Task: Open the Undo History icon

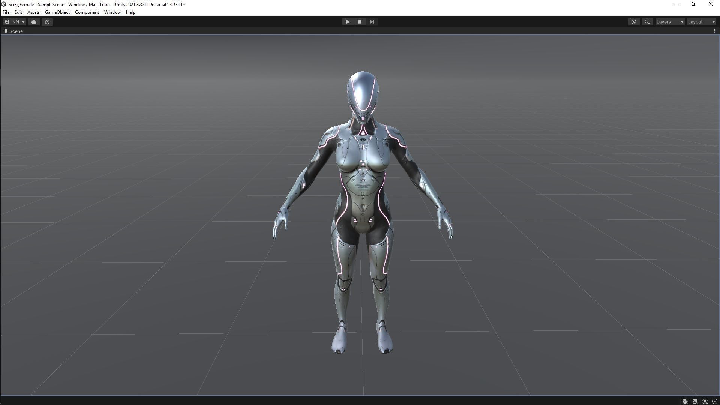Action: coord(634,22)
